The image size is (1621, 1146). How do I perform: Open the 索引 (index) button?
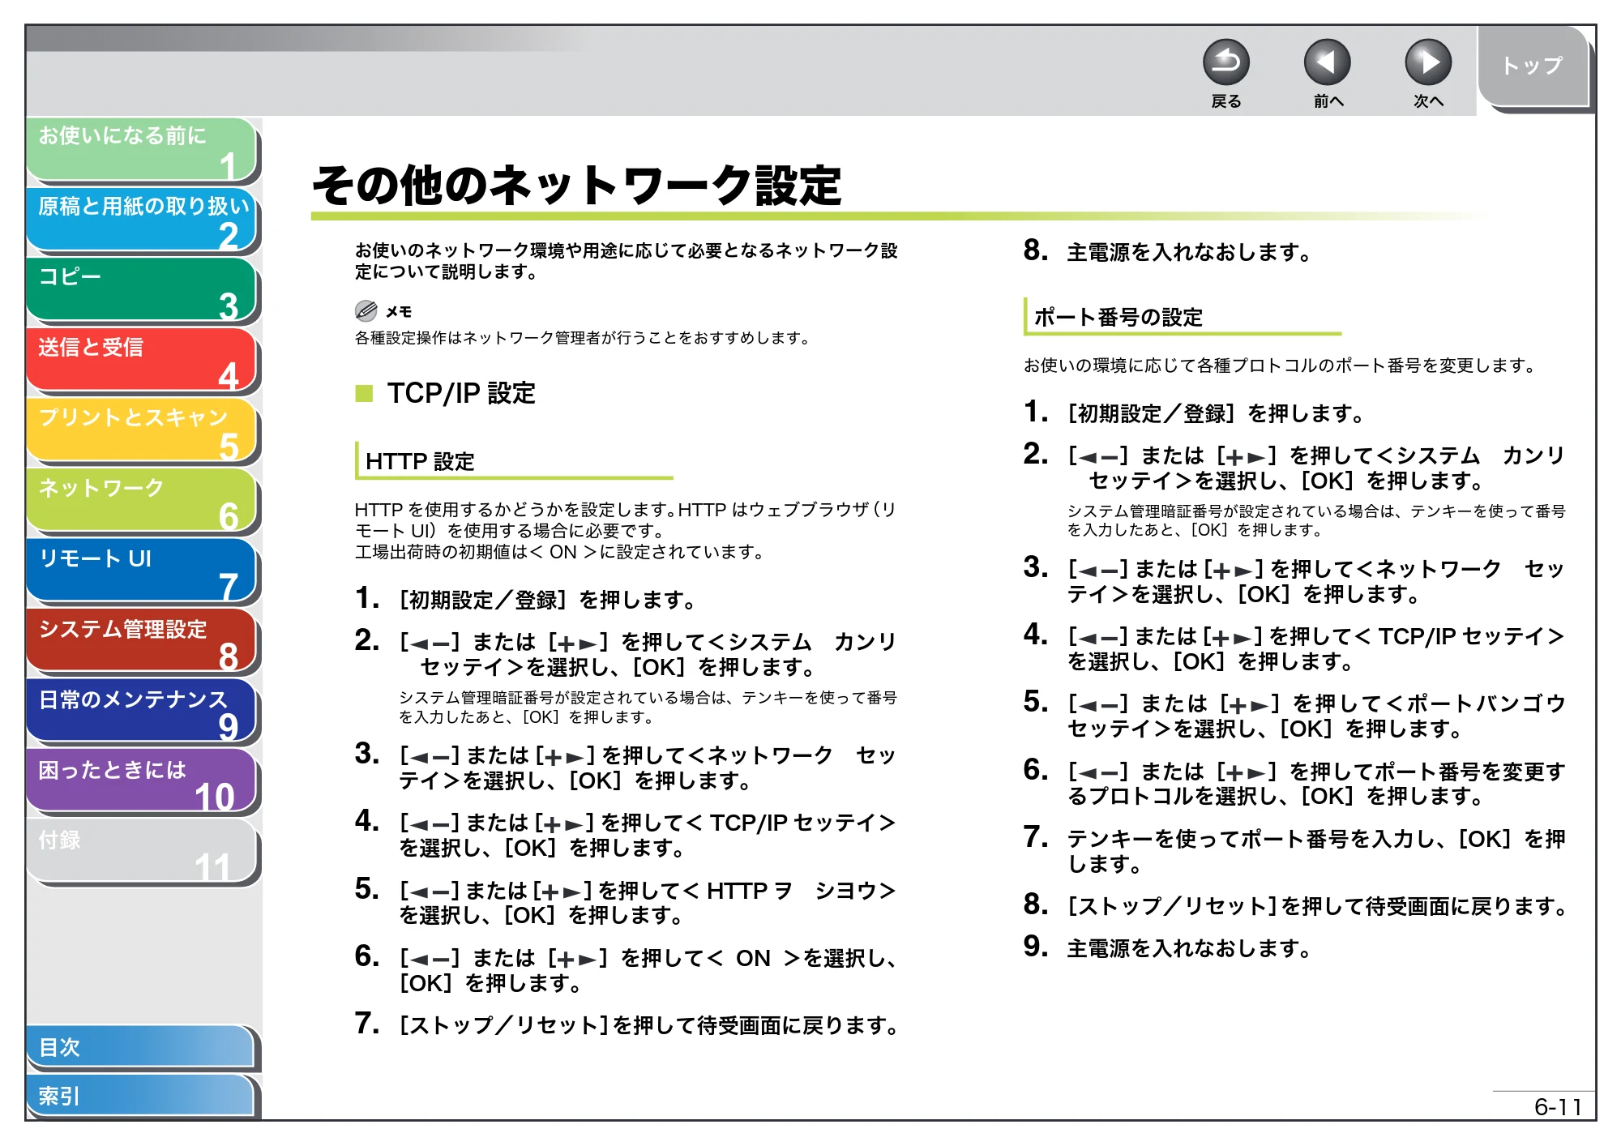pos(141,1096)
